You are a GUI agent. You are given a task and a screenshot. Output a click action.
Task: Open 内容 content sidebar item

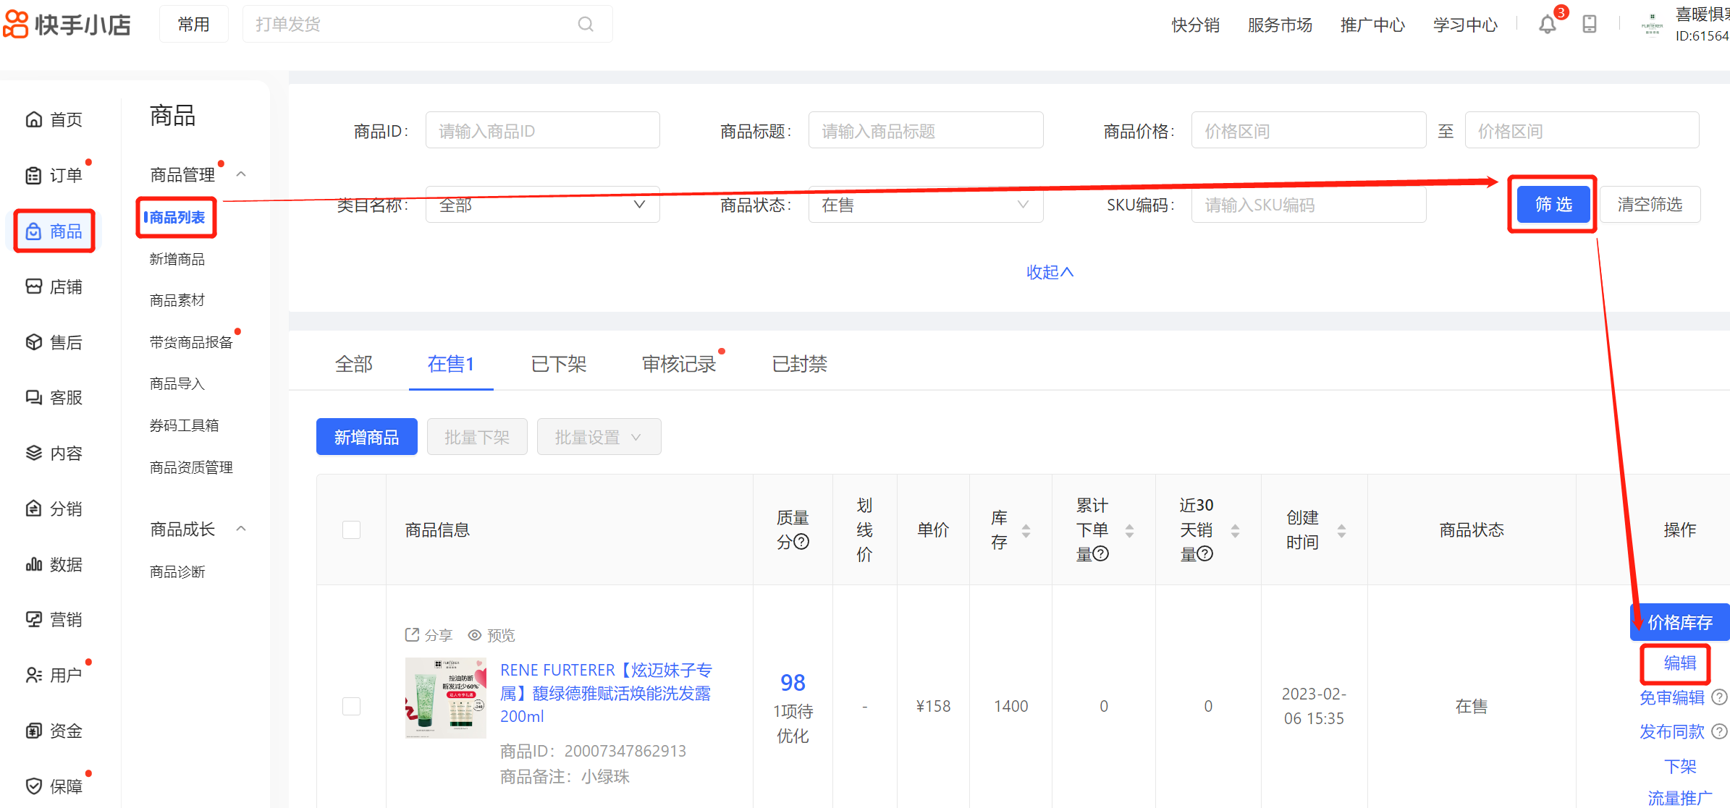54,453
